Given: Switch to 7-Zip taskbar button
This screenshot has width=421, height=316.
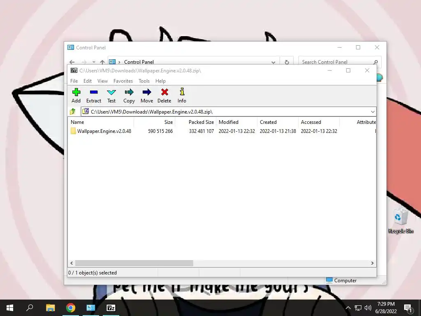Looking at the screenshot, I should (111, 308).
